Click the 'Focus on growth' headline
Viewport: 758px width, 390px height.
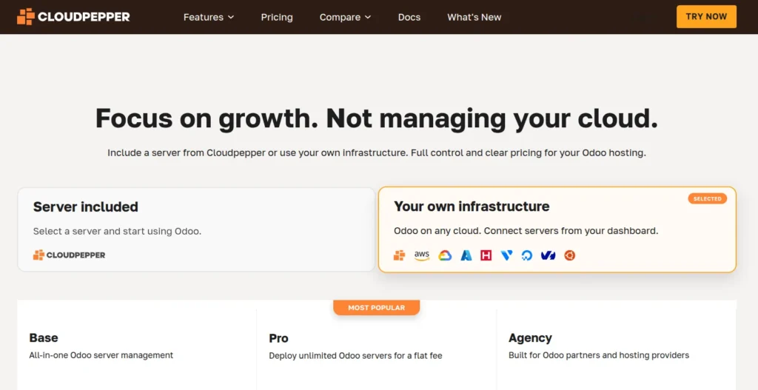(377, 118)
